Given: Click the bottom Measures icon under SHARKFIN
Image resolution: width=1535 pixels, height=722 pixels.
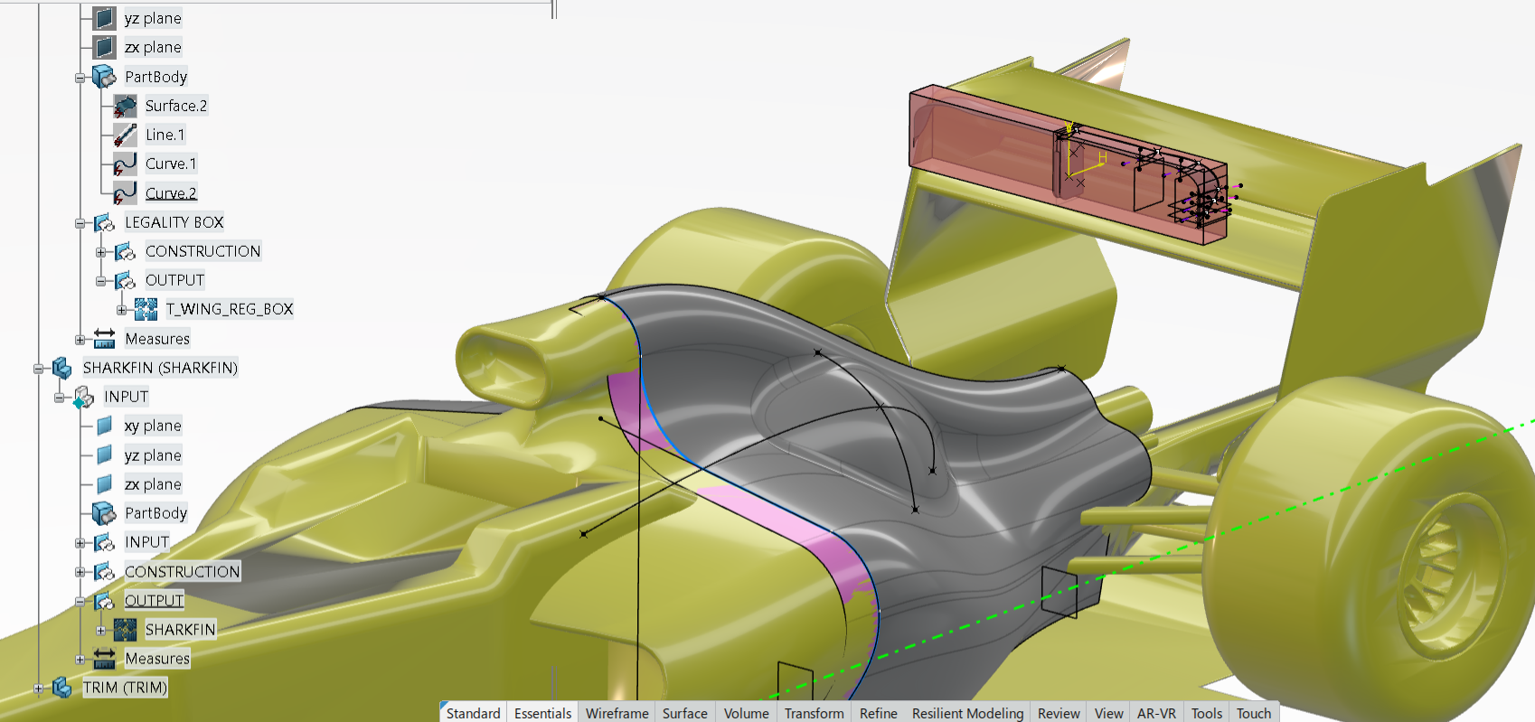Looking at the screenshot, I should pyautogui.click(x=104, y=659).
